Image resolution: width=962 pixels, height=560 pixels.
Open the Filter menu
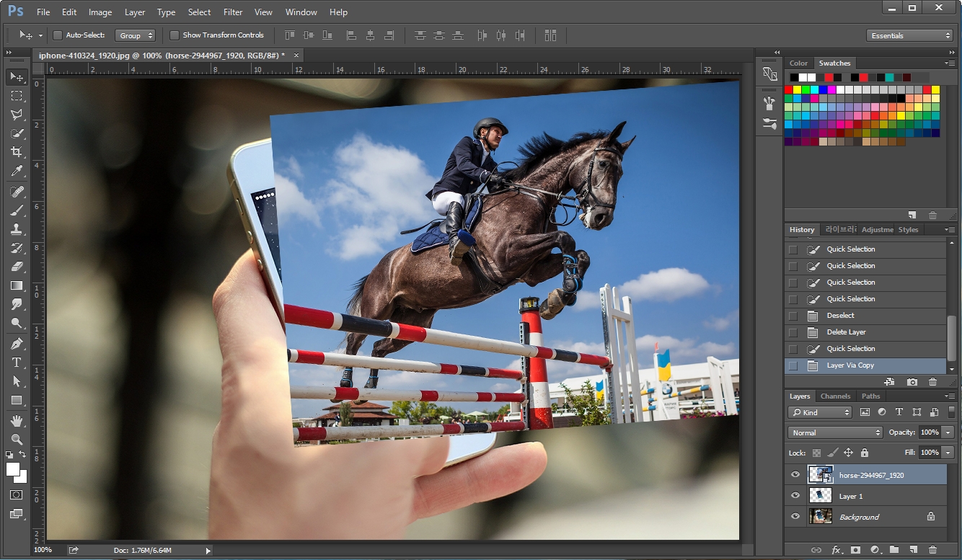pyautogui.click(x=232, y=12)
